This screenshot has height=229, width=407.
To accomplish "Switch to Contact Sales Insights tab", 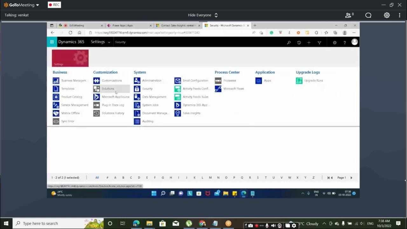I will point(178,25).
